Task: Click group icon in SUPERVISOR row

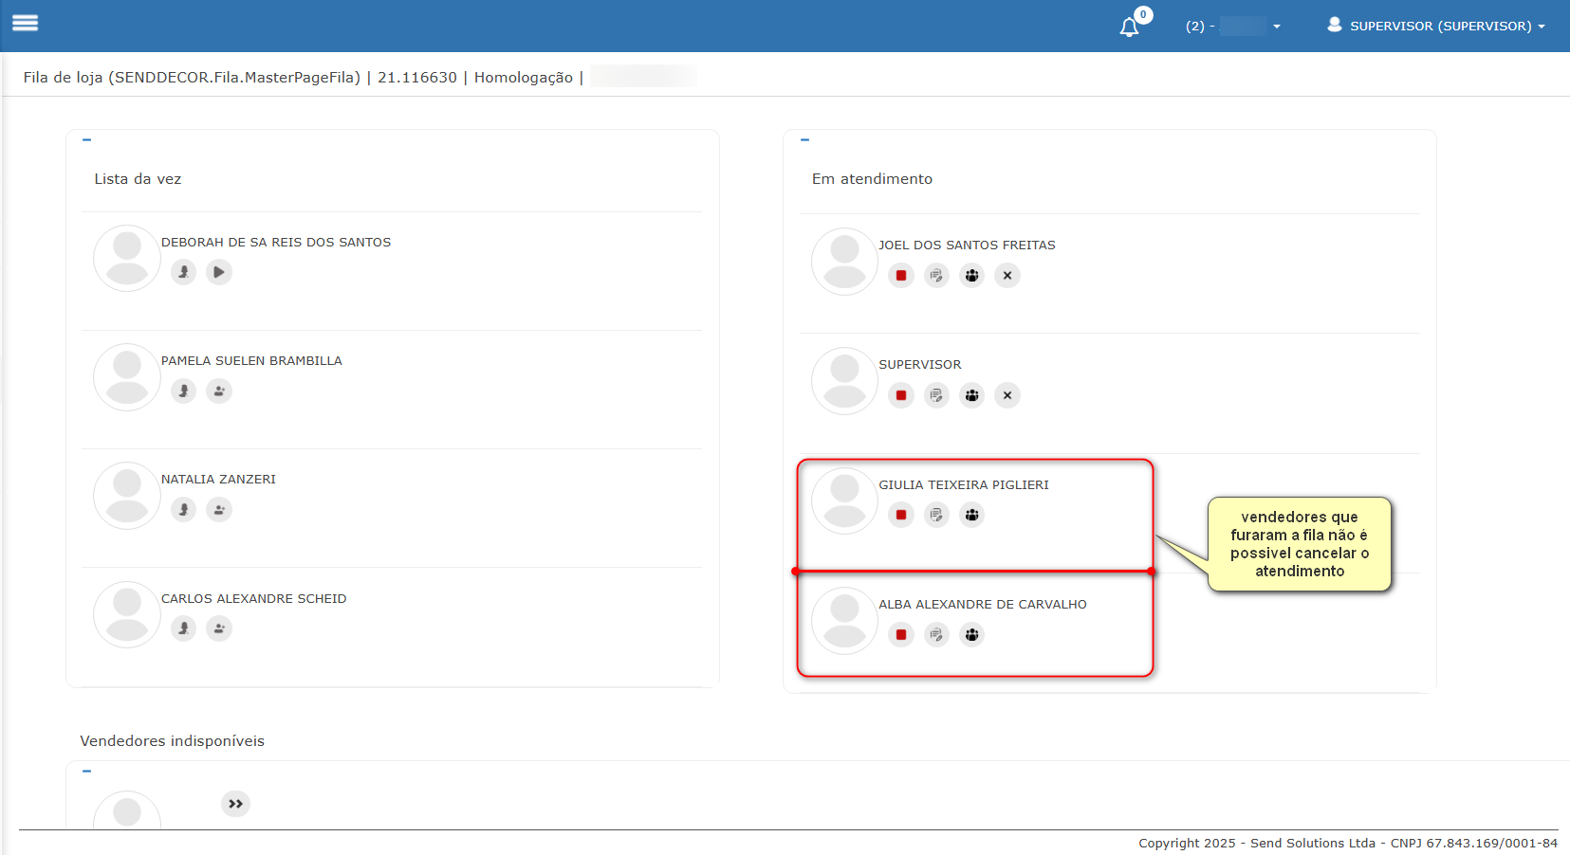Action: tap(972, 395)
